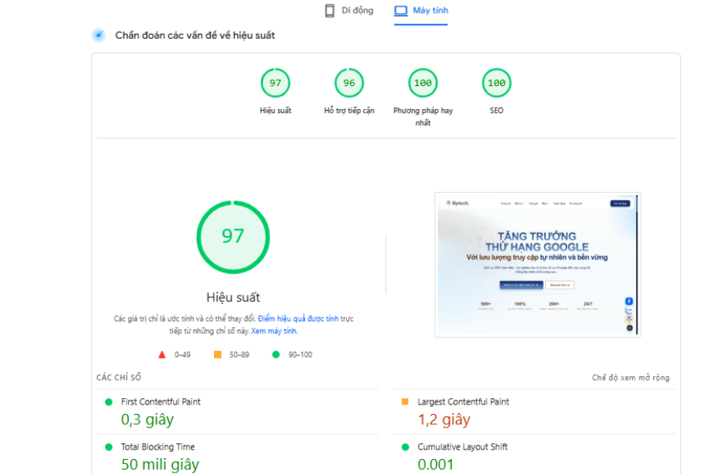Click the green dot beside Total Blocking Time

tap(109, 447)
